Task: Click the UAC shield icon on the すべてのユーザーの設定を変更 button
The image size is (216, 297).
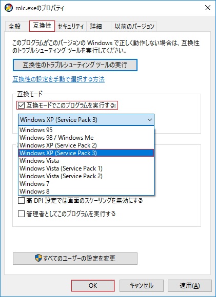Action: [x=38, y=258]
